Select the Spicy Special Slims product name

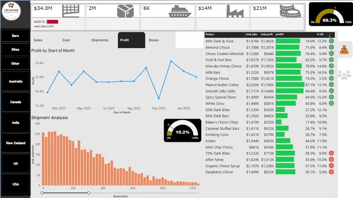(x=221, y=97)
